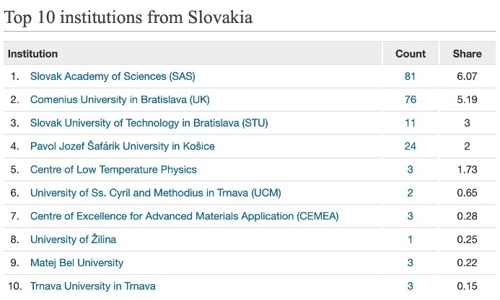This screenshot has height=300, width=500.
Task: Open Slovak Academy of Sciences (SAS) link
Action: tap(113, 76)
